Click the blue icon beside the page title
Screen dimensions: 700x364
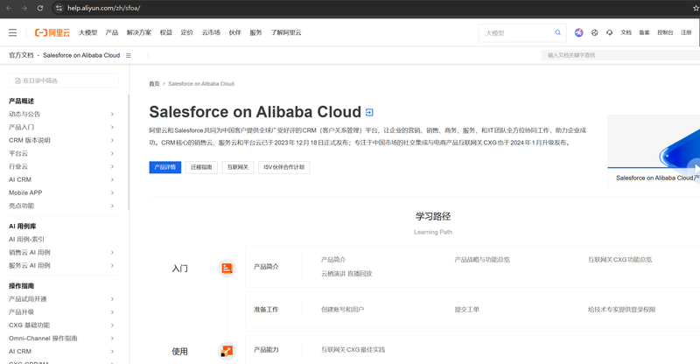point(369,112)
